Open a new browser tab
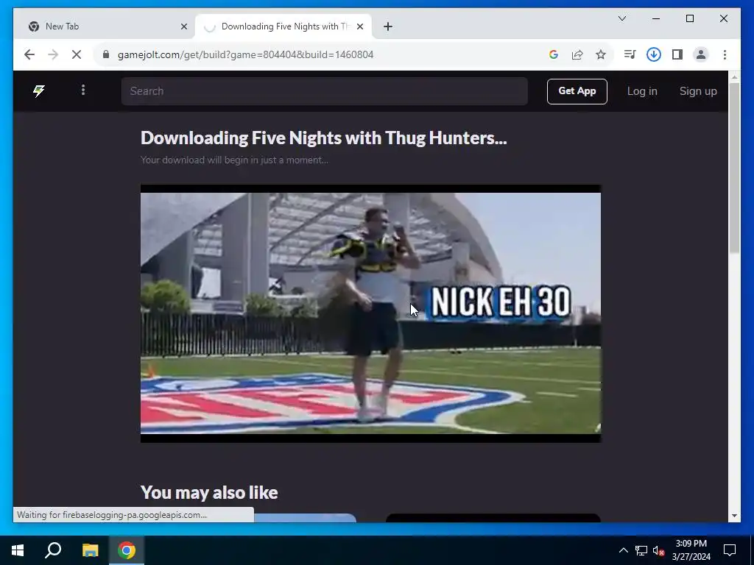 pos(388,26)
